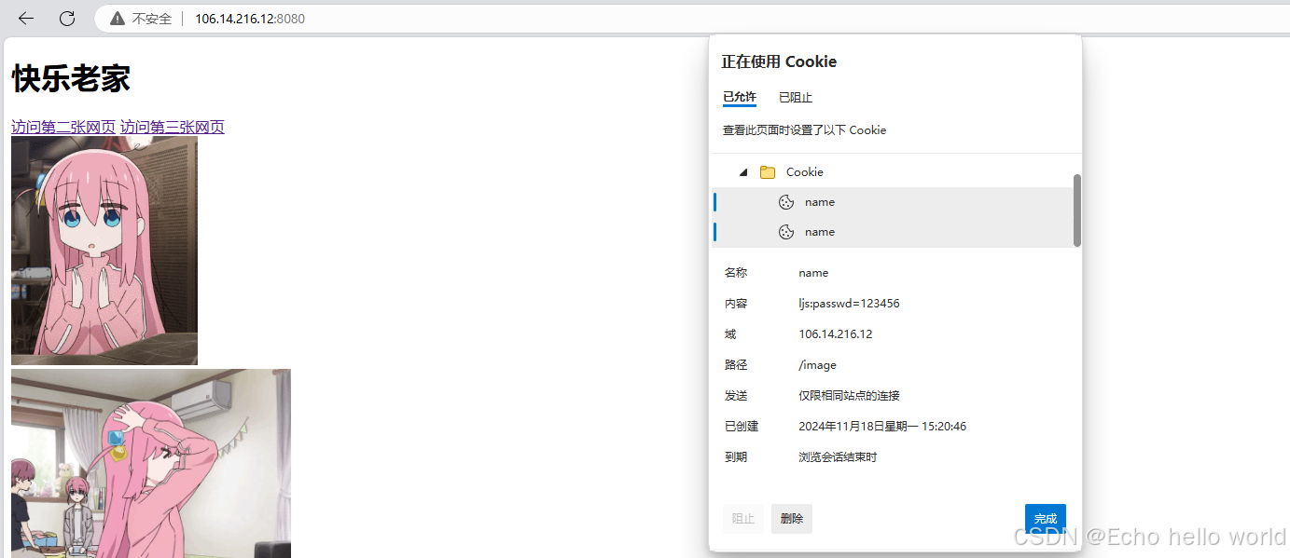The width and height of the screenshot is (1290, 558).
Task: Open the 不安全 site security warning
Action: pos(141,19)
